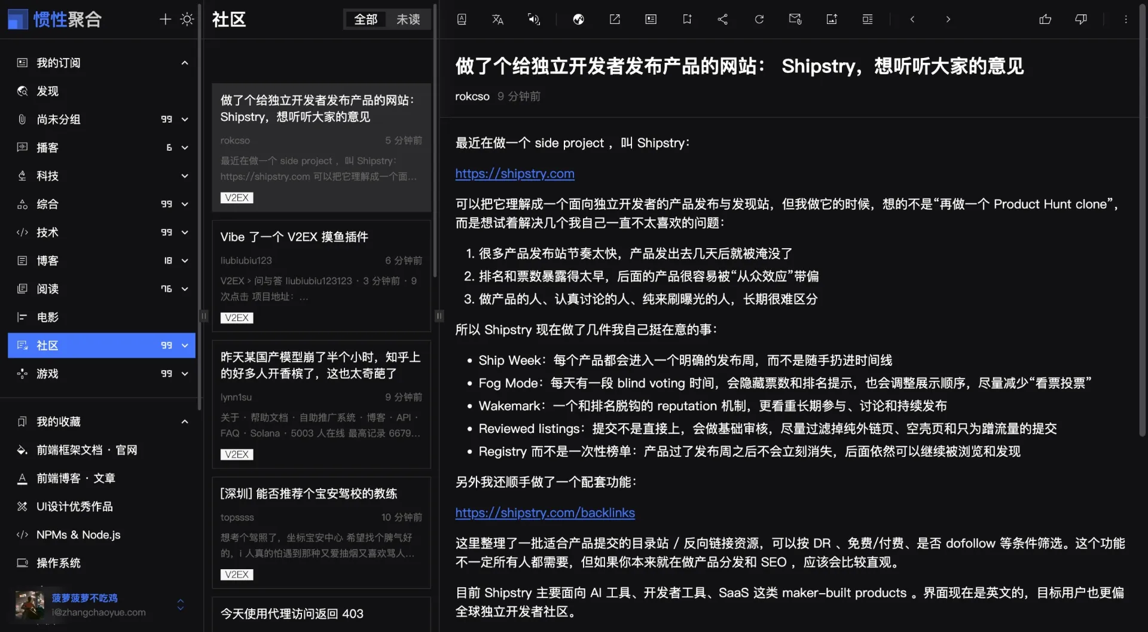This screenshot has width=1148, height=632.
Task: Expand the 技术 group chevron
Action: coord(185,233)
